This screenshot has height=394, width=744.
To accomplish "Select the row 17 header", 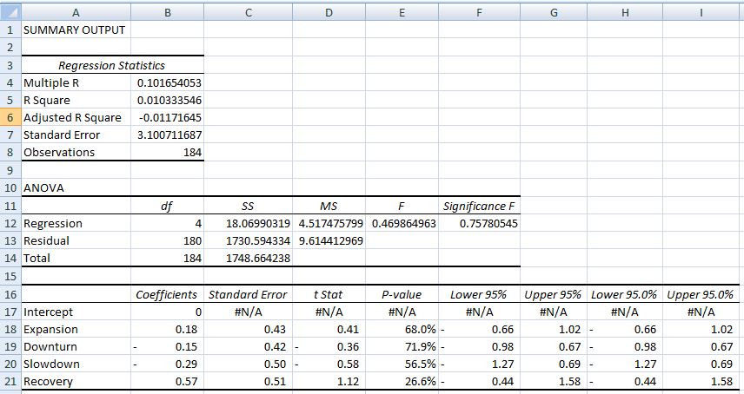I will click(x=10, y=312).
